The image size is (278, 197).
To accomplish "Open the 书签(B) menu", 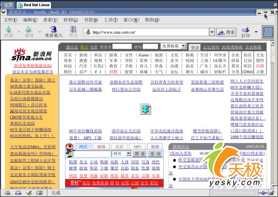I will pos(91,20).
